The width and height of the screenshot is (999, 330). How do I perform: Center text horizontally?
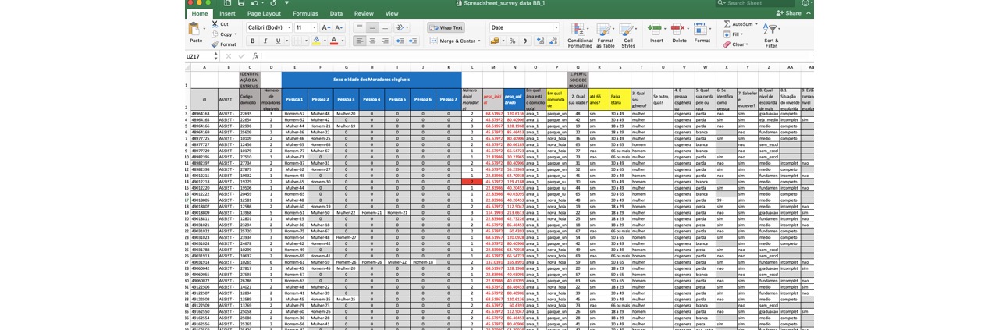coord(372,41)
